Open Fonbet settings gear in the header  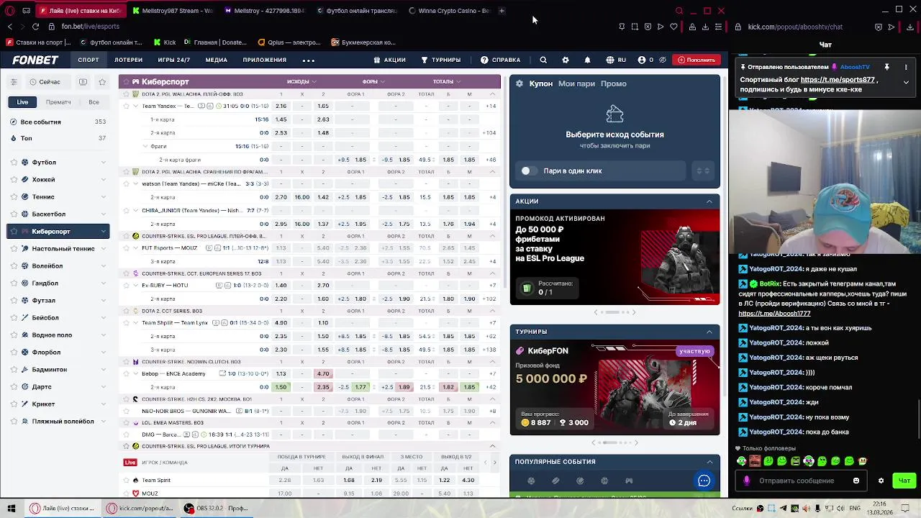coord(565,60)
